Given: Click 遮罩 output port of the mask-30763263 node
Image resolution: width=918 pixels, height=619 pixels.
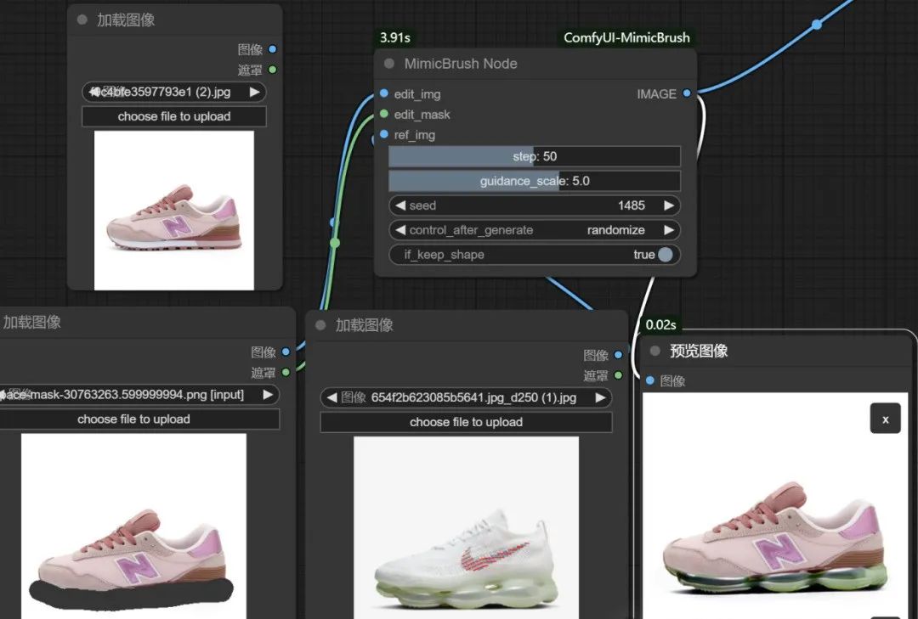Looking at the screenshot, I should point(286,372).
